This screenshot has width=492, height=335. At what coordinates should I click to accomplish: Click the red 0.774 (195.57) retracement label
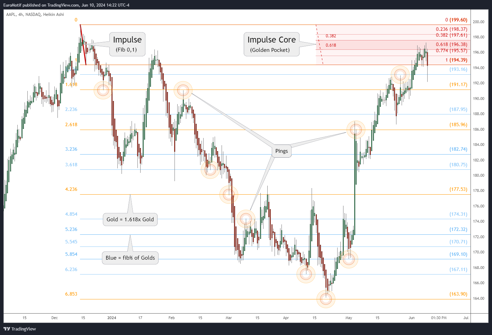tap(451, 50)
